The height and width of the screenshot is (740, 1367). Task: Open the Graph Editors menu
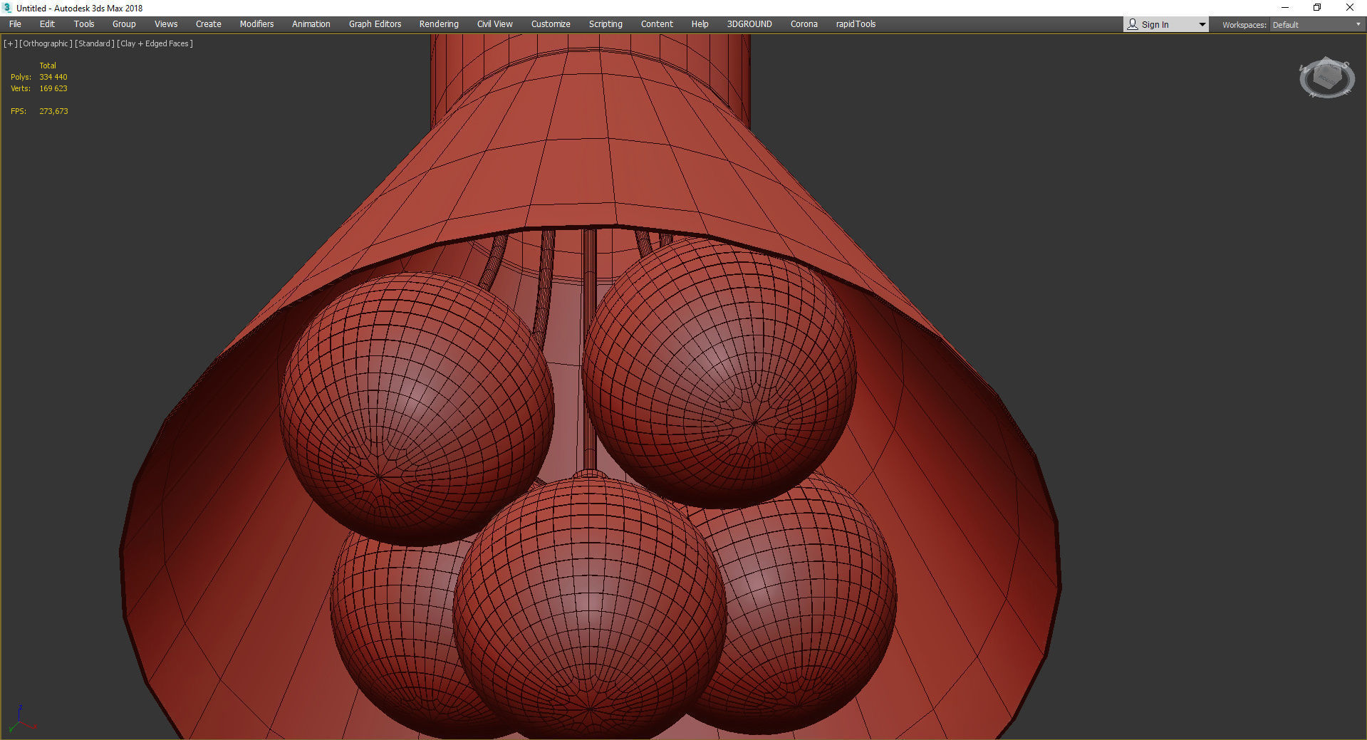(375, 24)
